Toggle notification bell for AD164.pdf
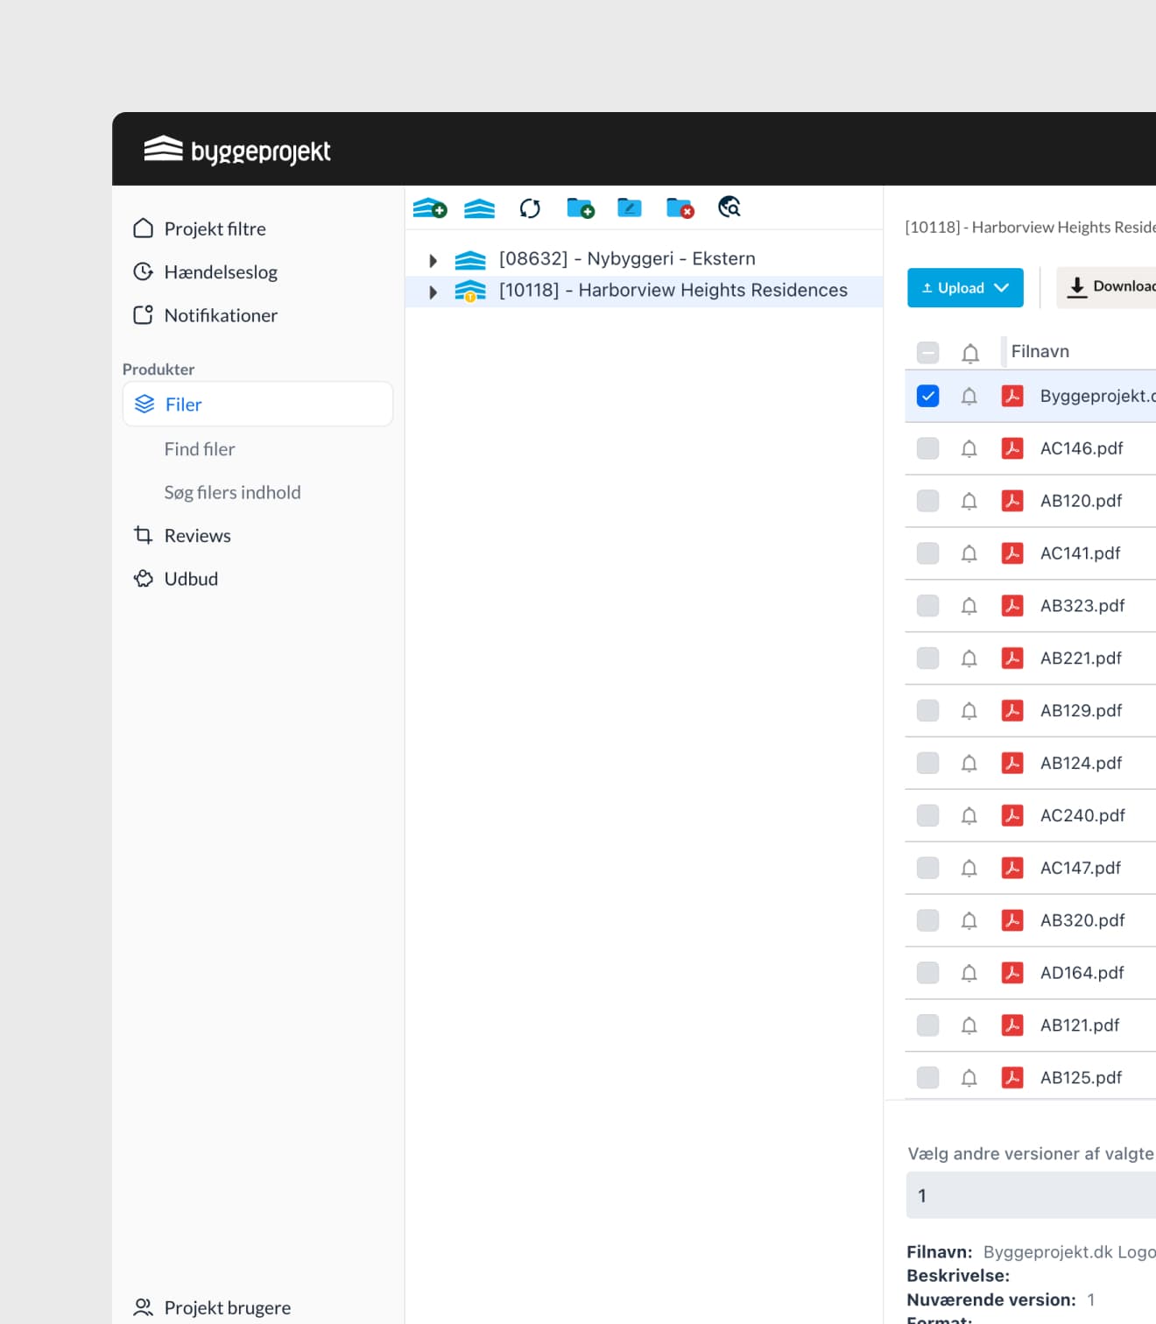This screenshot has height=1324, width=1156. (969, 974)
